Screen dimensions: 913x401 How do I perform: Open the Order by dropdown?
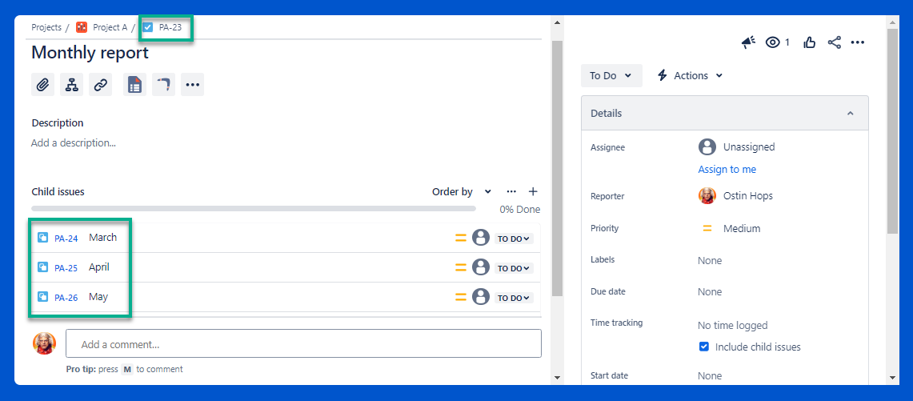pyautogui.click(x=462, y=192)
